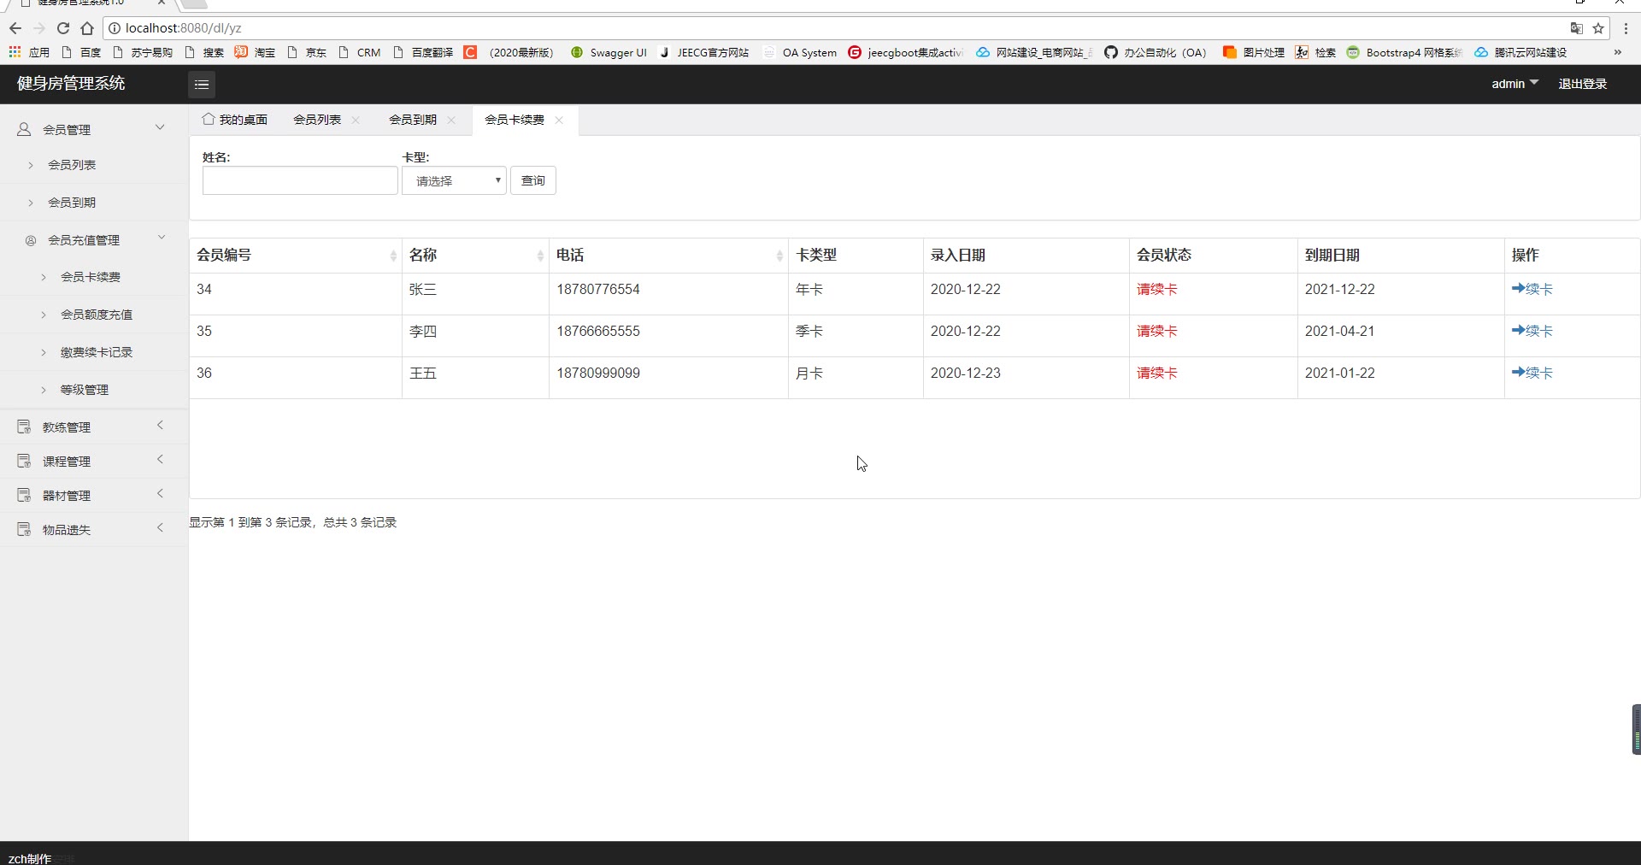This screenshot has height=865, width=1641.
Task: Expand the 课程管理 menu chevron
Action: click(160, 459)
